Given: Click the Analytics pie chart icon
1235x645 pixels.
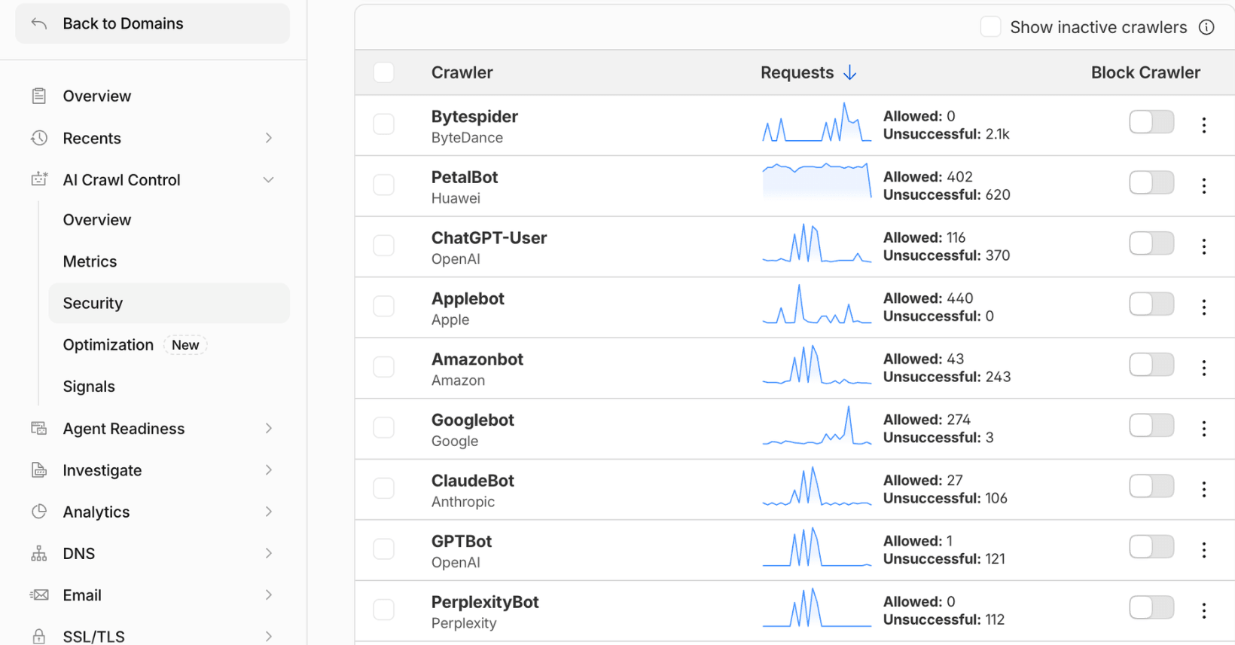Looking at the screenshot, I should pos(39,512).
